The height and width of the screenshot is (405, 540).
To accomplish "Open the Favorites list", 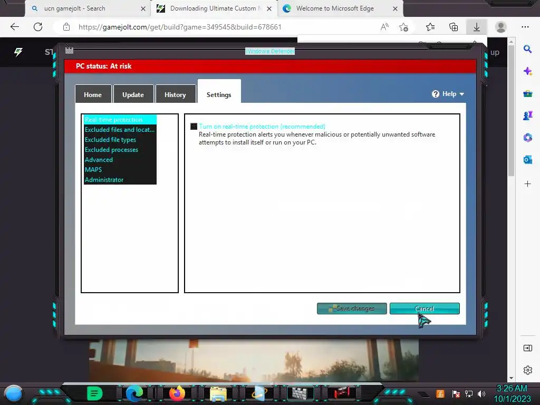I will tap(430, 27).
